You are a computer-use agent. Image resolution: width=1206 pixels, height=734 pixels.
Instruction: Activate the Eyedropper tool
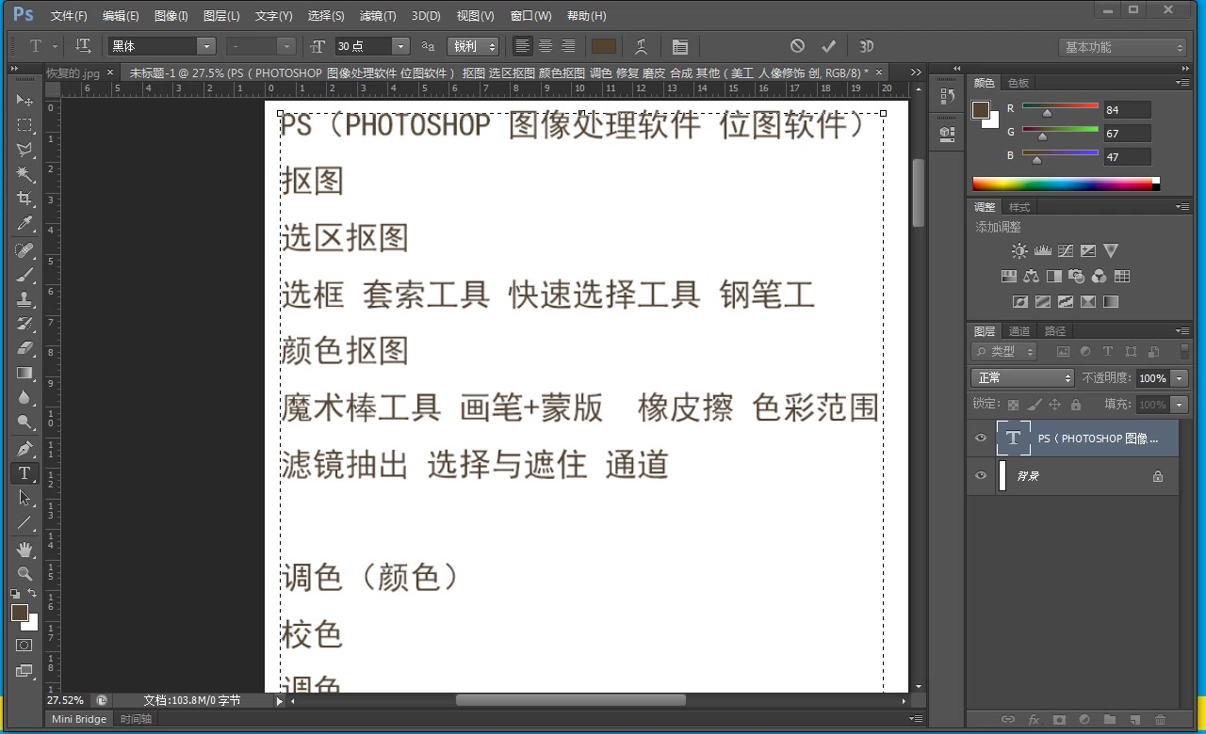pos(24,224)
